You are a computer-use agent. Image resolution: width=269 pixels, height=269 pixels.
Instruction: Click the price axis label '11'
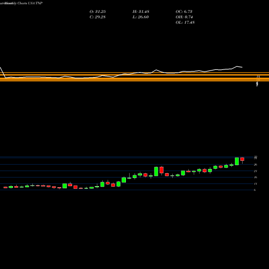click(x=256, y=184)
